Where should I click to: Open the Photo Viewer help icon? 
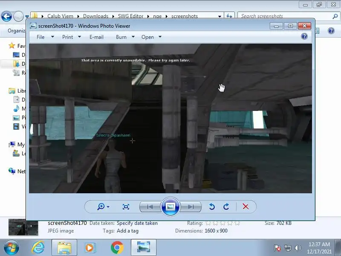(x=304, y=36)
